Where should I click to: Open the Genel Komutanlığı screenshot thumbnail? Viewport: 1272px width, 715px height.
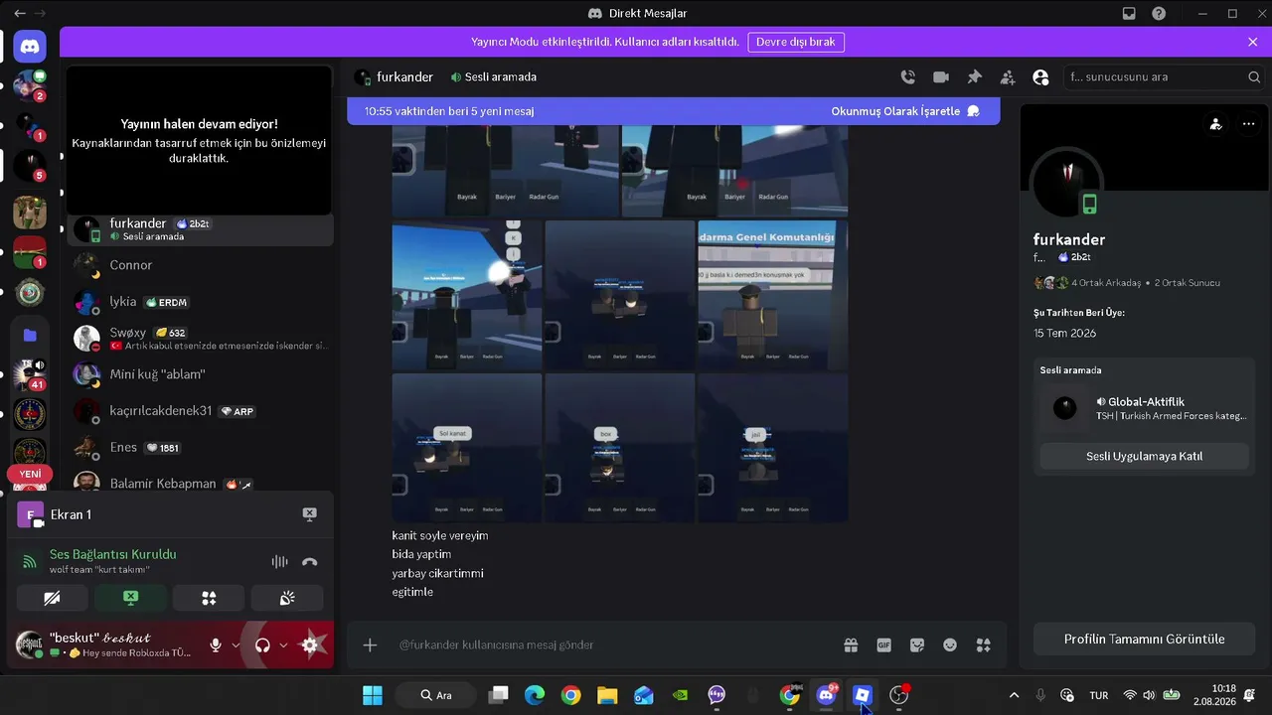coord(772,295)
